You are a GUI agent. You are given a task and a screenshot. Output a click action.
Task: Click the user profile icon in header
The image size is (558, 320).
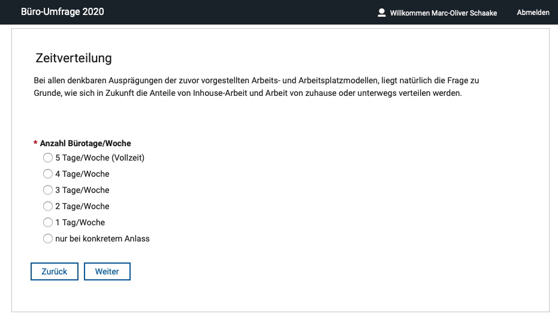[x=381, y=13]
